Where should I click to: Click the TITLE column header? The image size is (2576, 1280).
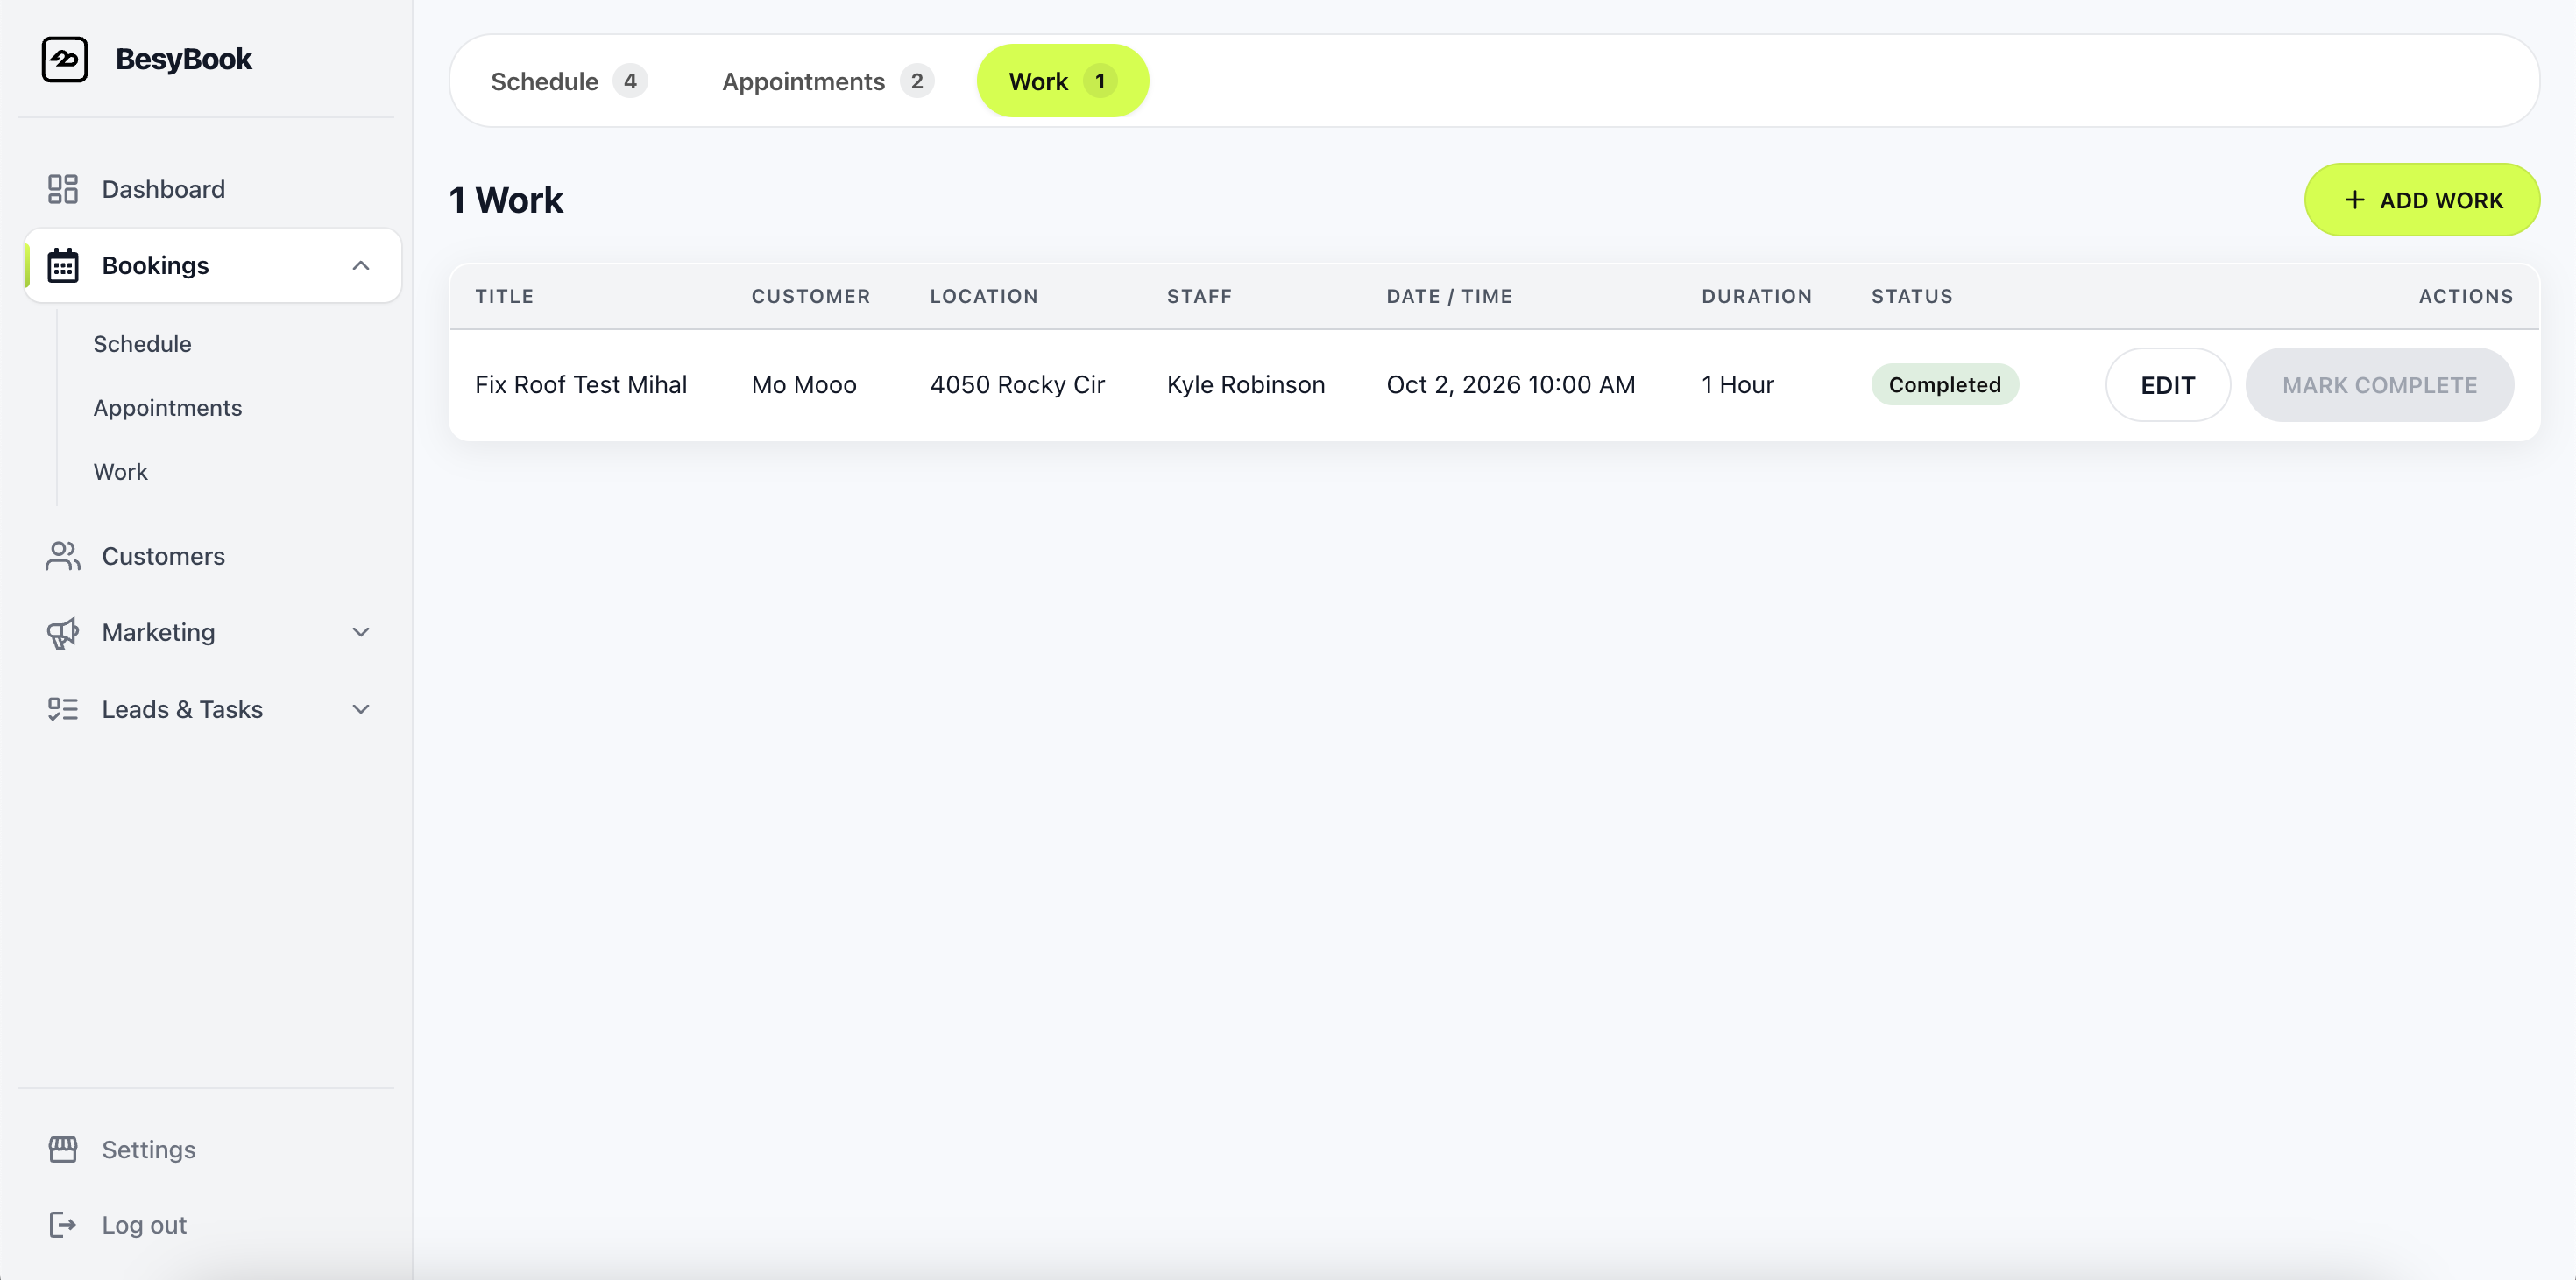(504, 297)
